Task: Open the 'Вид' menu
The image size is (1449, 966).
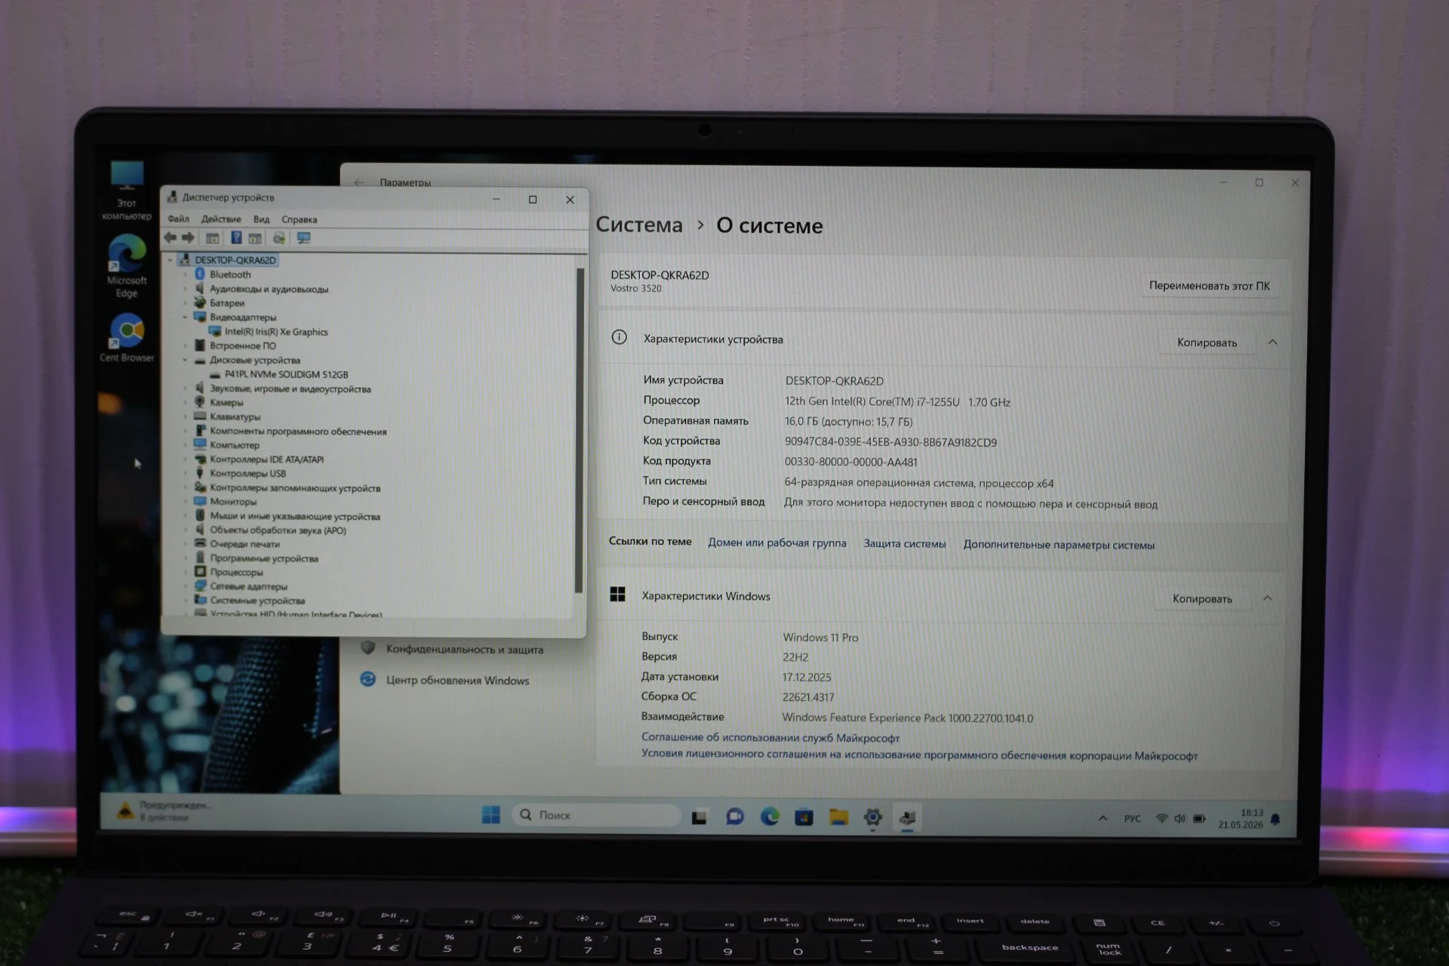Action: (x=261, y=219)
